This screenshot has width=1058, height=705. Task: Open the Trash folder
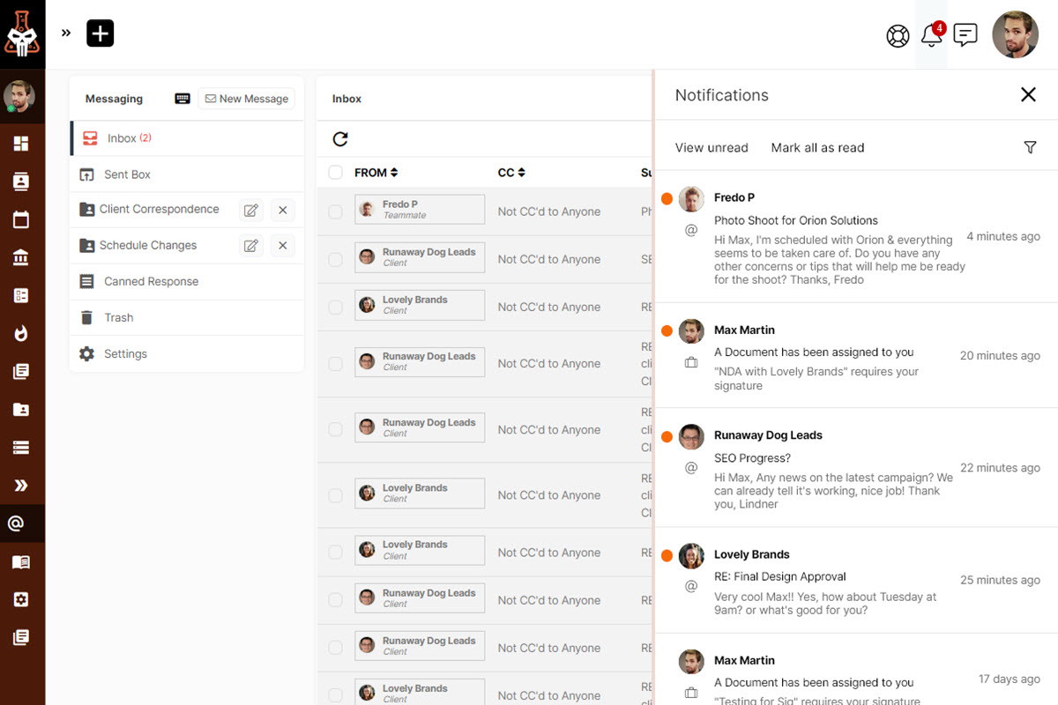(187, 318)
